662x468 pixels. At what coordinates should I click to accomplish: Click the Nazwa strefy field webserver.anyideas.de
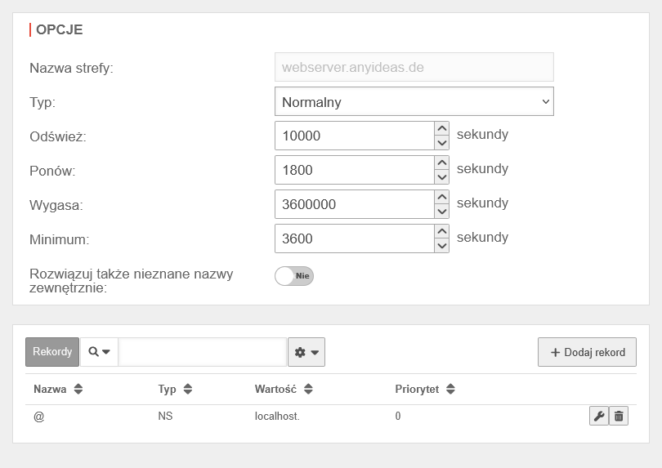pos(414,67)
